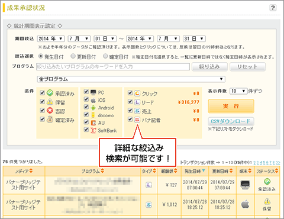Screen dimensions: 284x219
Task: Toggle the Android device checkbox
Action: [x=86, y=107]
